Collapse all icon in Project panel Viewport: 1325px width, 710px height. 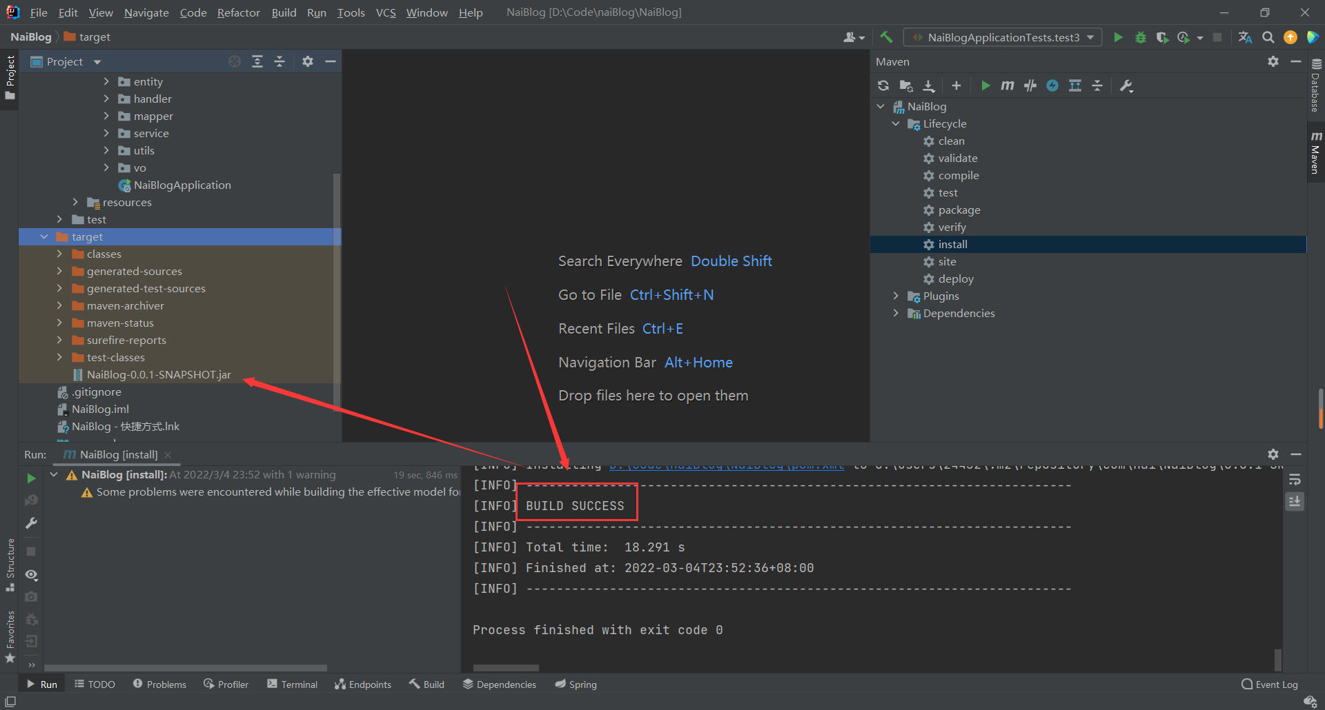[x=279, y=61]
